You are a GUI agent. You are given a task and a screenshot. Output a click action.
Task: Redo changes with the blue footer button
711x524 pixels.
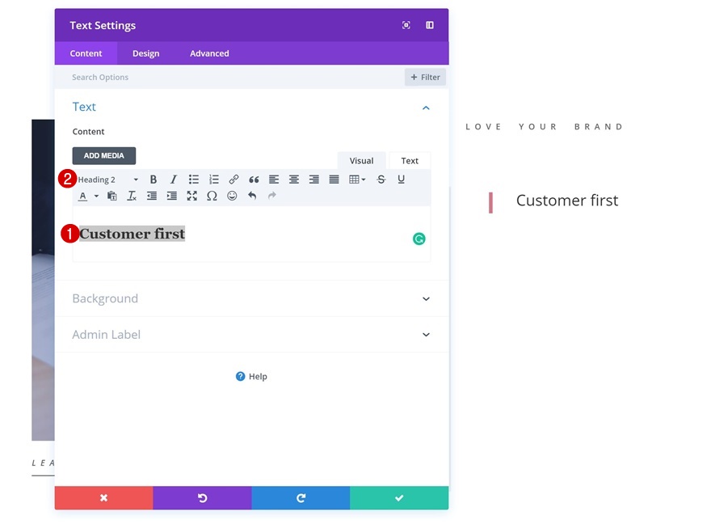coord(301,497)
